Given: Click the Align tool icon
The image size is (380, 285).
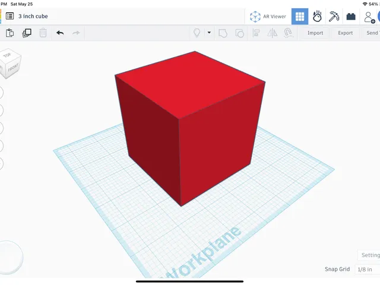Looking at the screenshot, I should [256, 33].
